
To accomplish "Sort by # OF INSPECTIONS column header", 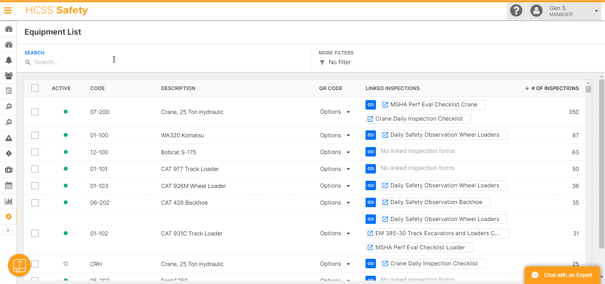I will [x=552, y=88].
